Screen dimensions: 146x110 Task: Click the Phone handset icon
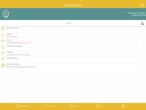pos(3,35)
